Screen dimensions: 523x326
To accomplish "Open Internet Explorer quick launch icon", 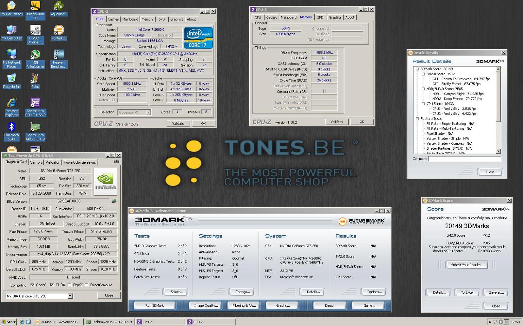I will click(x=22, y=322).
